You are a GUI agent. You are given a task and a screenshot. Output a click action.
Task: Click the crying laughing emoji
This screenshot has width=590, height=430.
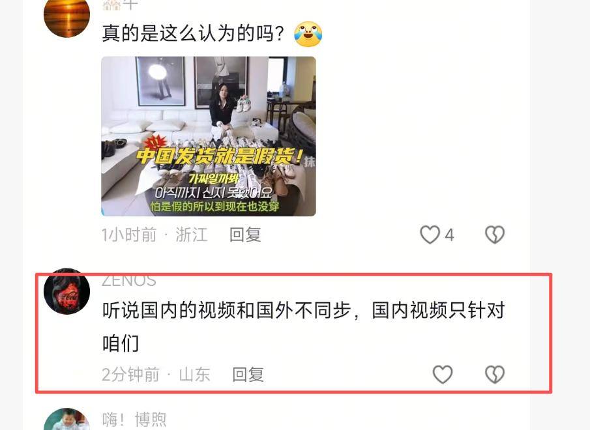click(308, 34)
